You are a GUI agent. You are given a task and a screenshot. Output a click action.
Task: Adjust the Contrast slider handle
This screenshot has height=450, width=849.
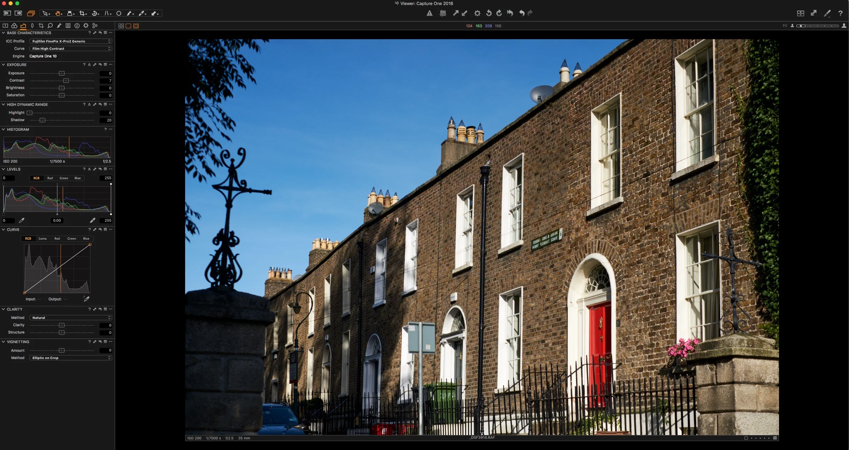point(66,81)
